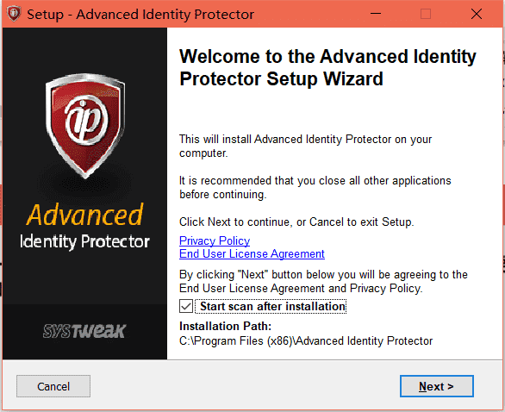This screenshot has height=412, width=505.
Task: Click the Next button to continue
Action: click(x=436, y=386)
